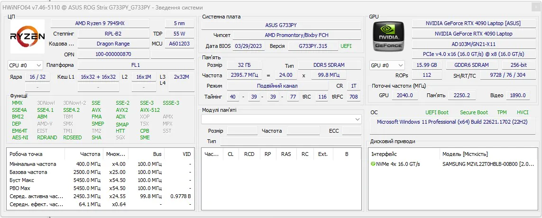Click the greyed-out AMD-V feature label

pos(45,124)
